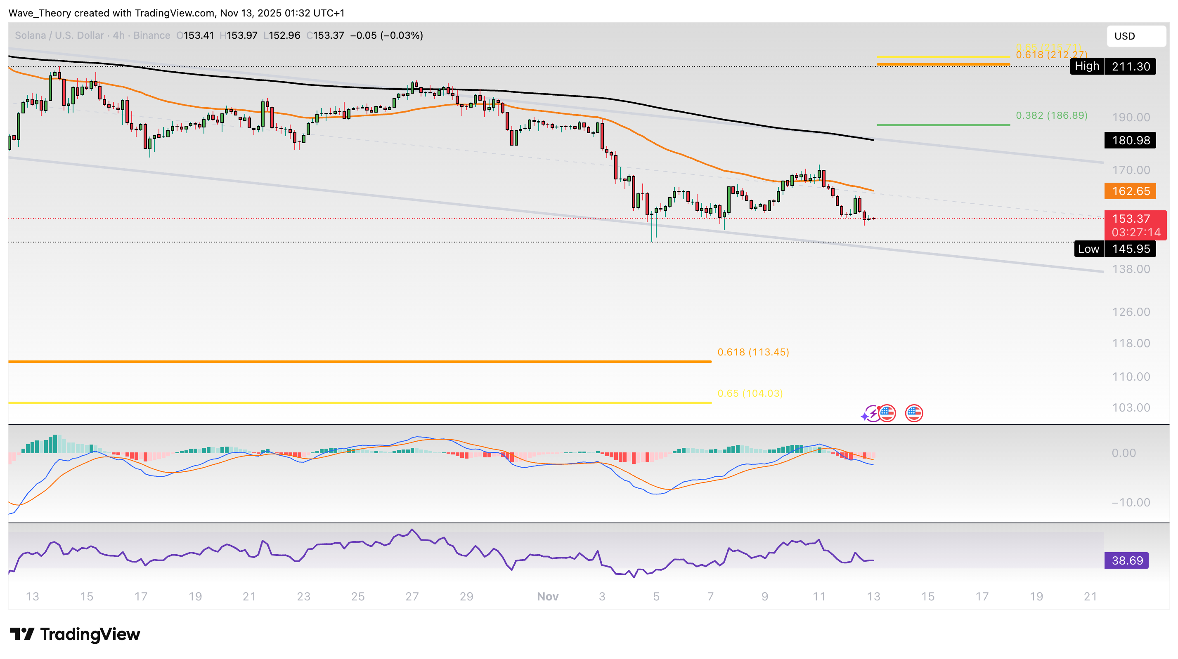This screenshot has width=1178, height=659.
Task: Click the US flag marker with red dot
Action: pyautogui.click(x=887, y=413)
